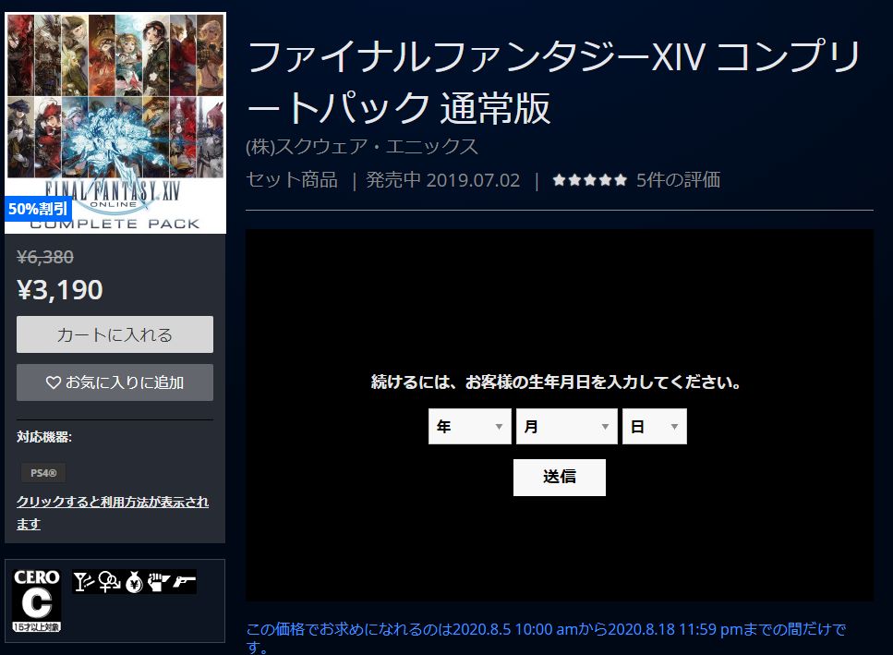
Task: Select the violence fist content descriptor icon
Action: [157, 582]
